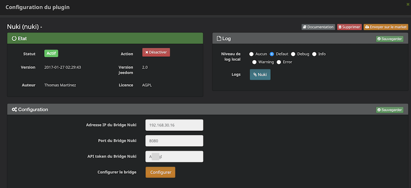Click the Licence label

[126, 85]
